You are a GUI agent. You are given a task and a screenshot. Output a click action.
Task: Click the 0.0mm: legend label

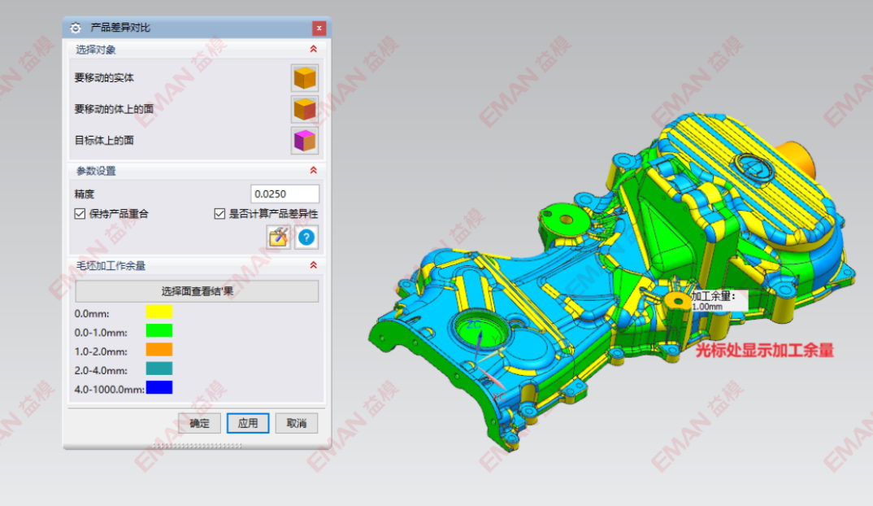click(x=92, y=314)
